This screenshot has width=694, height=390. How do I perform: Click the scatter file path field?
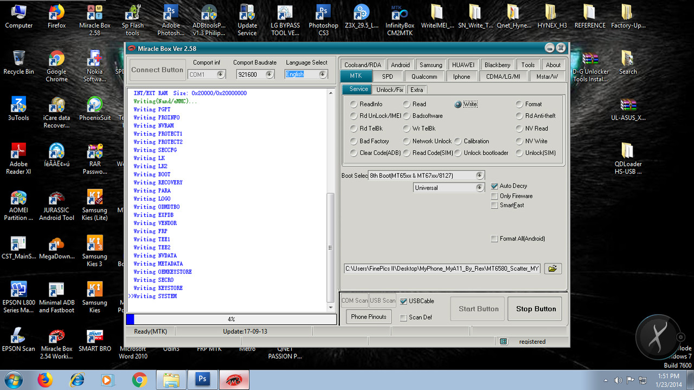pyautogui.click(x=442, y=269)
